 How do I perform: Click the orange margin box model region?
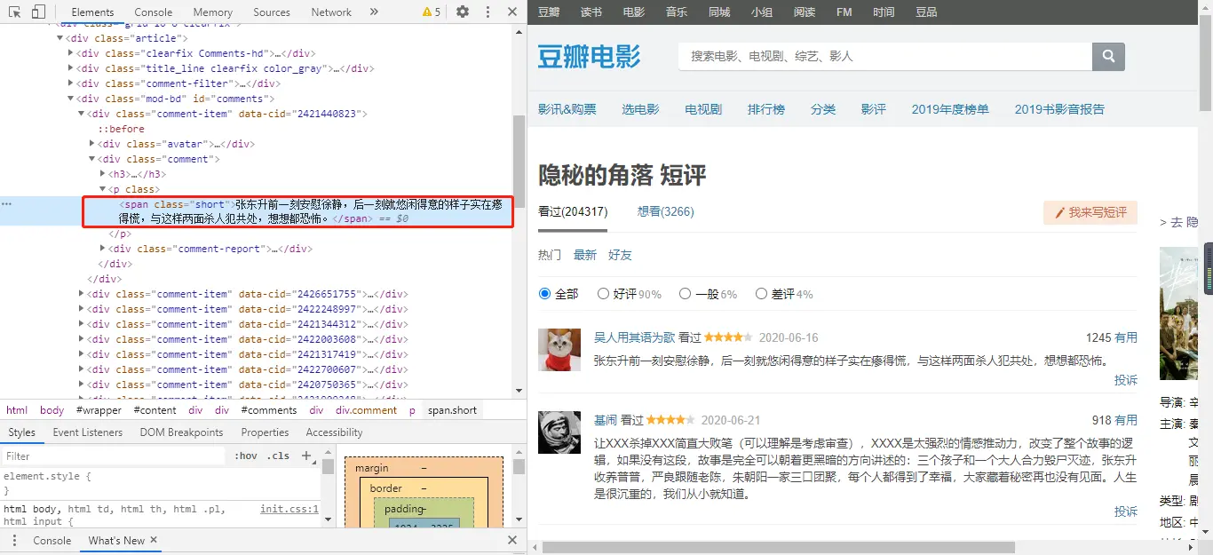tap(423, 467)
